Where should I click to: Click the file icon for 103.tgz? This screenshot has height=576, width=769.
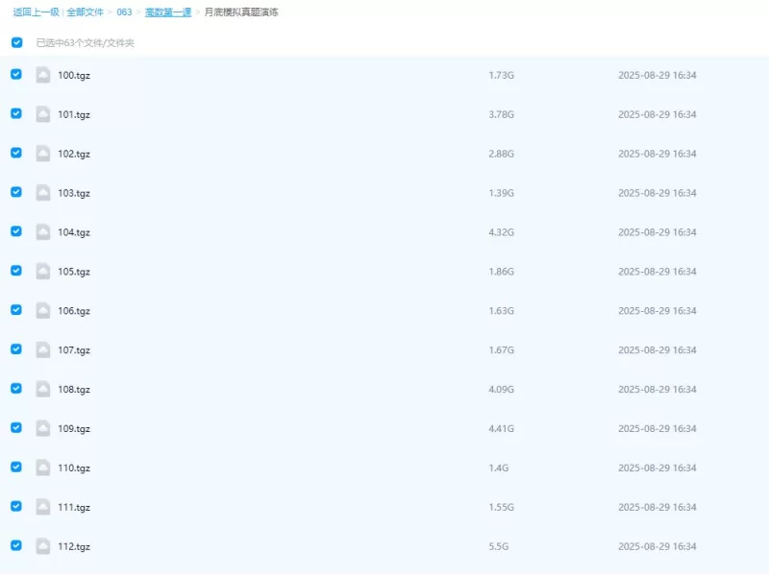(43, 193)
